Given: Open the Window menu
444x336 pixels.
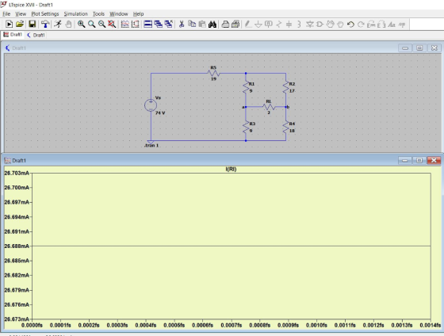Looking at the screenshot, I should pyautogui.click(x=119, y=13).
